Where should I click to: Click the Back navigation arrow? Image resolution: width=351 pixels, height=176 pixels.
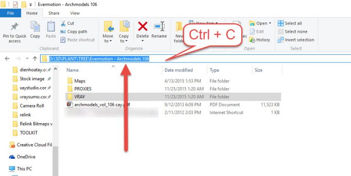[x=7, y=59]
